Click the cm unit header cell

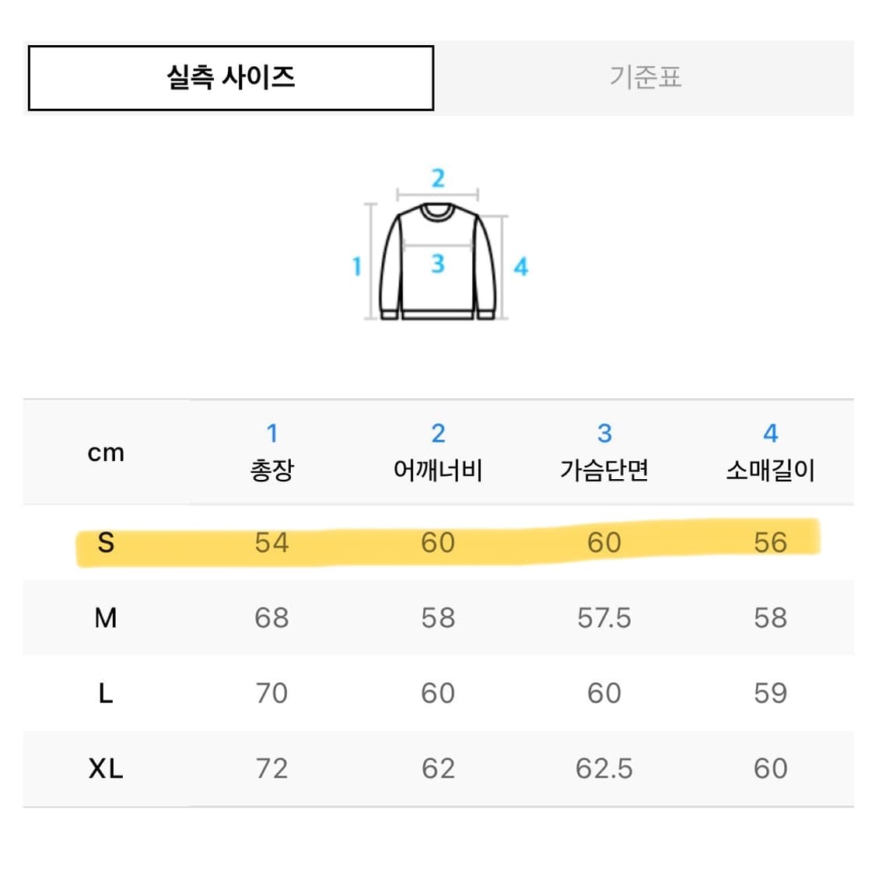[x=106, y=453]
